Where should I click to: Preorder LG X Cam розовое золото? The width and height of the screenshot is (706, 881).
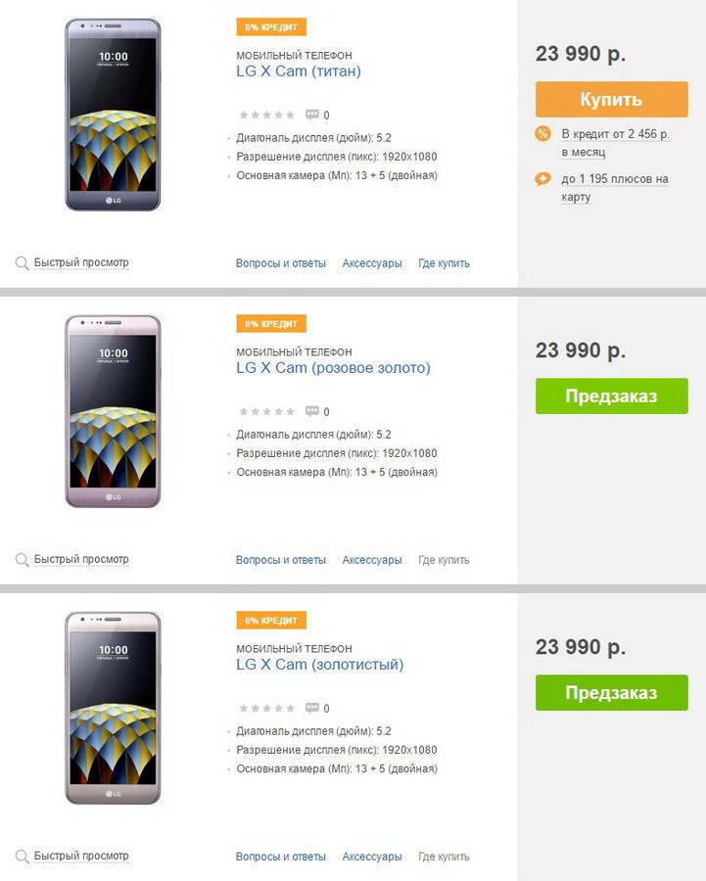pos(612,396)
